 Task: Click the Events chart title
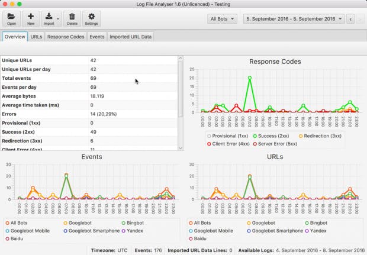(92, 157)
